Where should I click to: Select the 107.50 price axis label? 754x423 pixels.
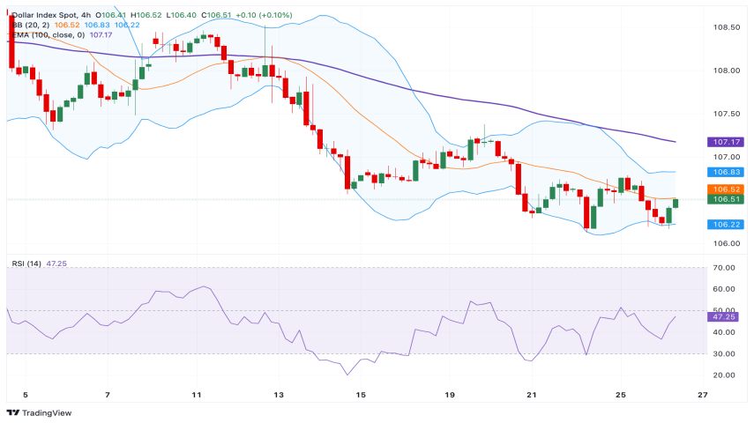point(726,114)
